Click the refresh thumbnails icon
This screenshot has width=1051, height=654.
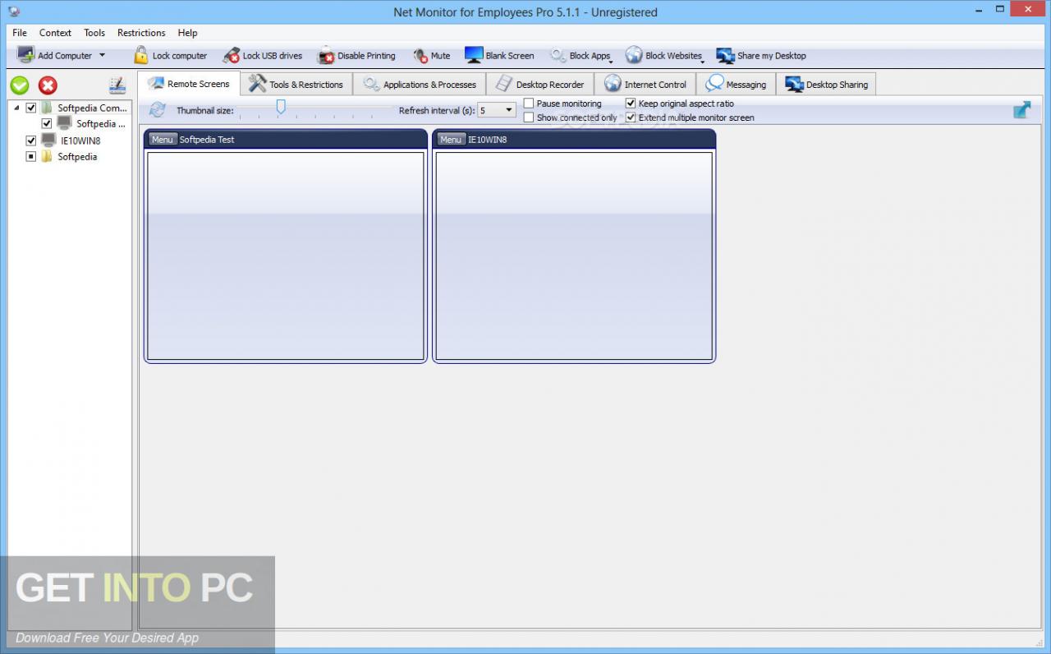(158, 109)
